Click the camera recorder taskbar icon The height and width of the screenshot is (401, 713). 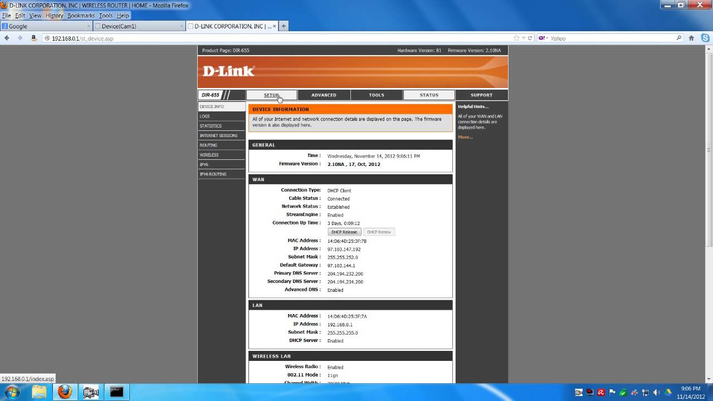[x=90, y=392]
